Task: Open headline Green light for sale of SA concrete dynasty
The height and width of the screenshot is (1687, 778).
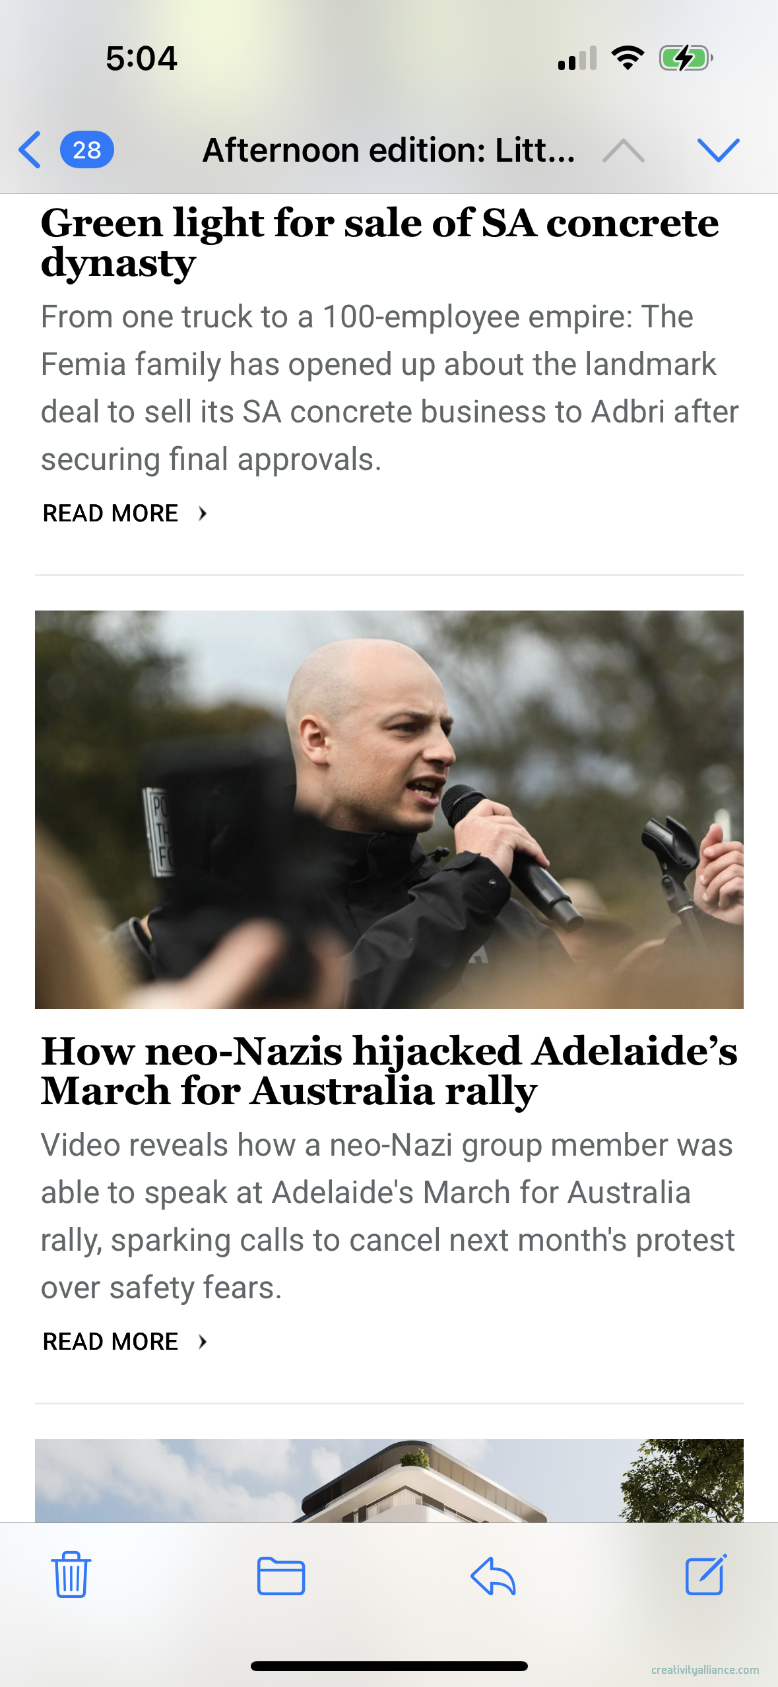Action: click(380, 242)
